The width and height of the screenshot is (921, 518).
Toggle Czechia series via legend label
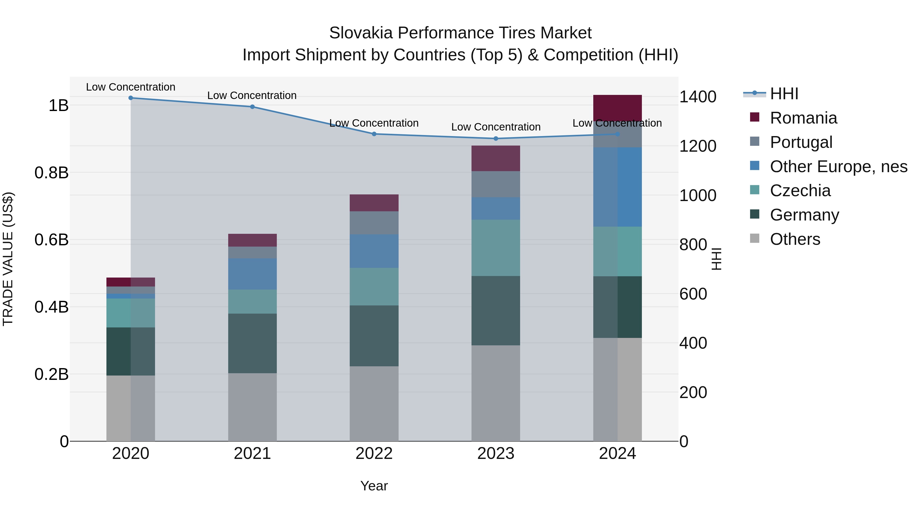(800, 191)
